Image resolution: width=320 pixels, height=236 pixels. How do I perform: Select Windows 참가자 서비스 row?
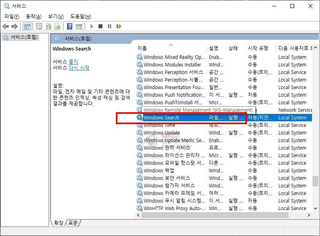[x=224, y=186]
